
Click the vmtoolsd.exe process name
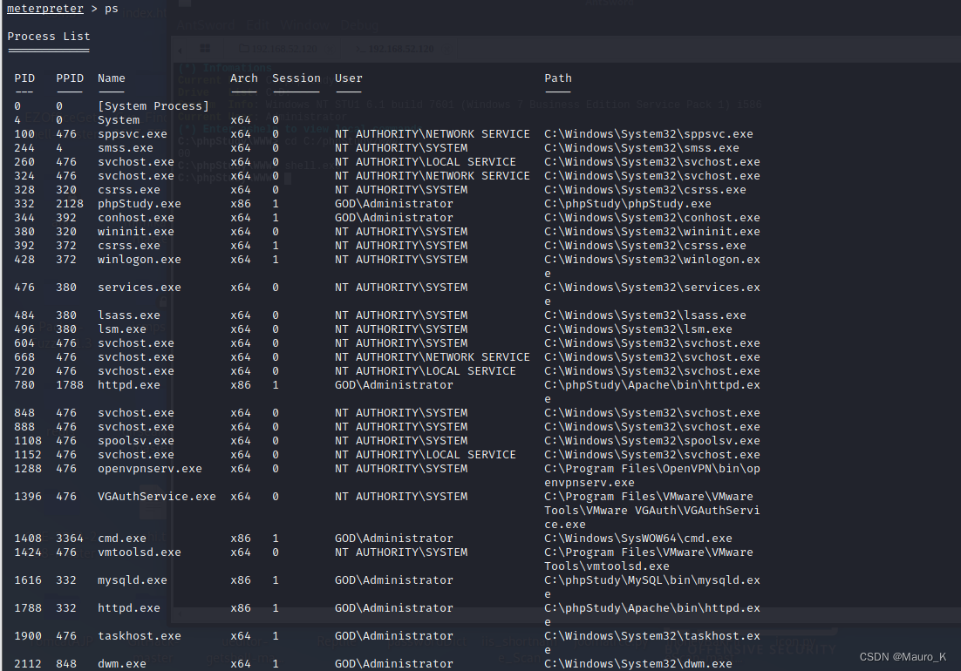click(140, 552)
